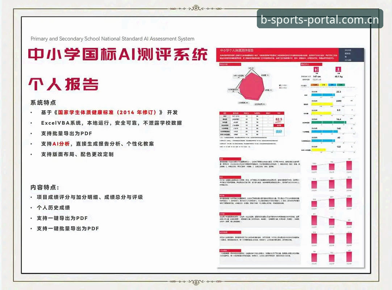This screenshot has height=290, width=392.
Task: Click the bullet 支持一键批量导出为PDF
Action: [68, 228]
